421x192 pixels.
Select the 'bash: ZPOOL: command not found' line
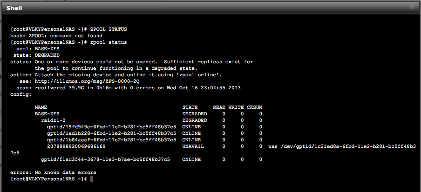click(56, 36)
